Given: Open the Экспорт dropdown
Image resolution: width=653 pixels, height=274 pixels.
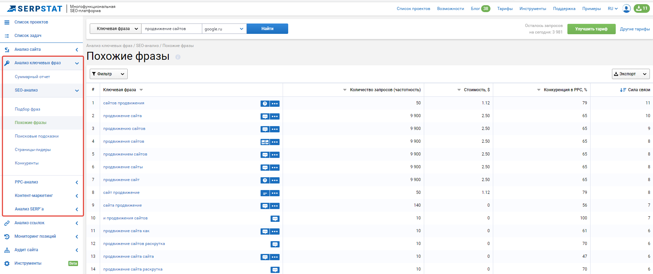Looking at the screenshot, I should tap(631, 74).
